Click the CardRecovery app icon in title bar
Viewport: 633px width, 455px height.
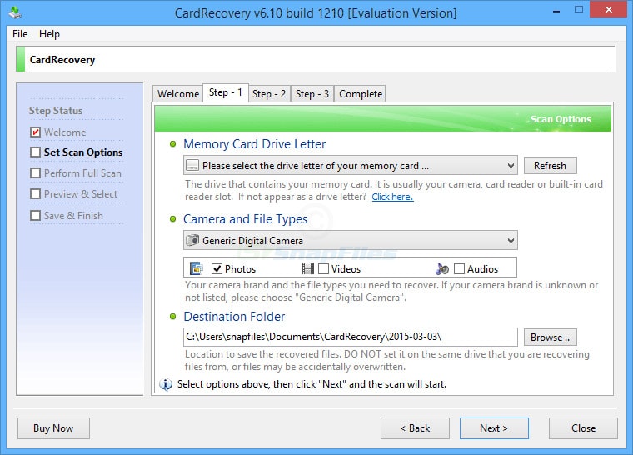pos(16,12)
